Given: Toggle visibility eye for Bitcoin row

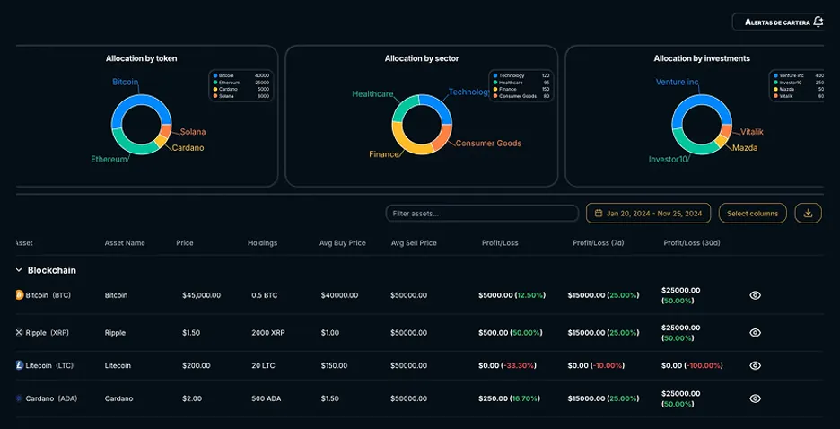Looking at the screenshot, I should click(755, 295).
